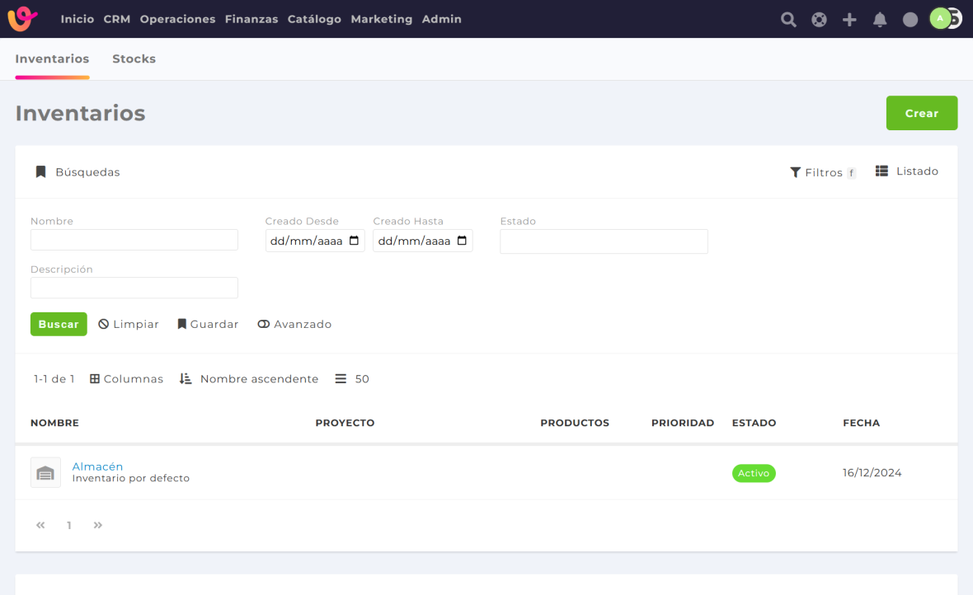The height and width of the screenshot is (595, 973).
Task: Click the Buscar button
Action: (59, 325)
